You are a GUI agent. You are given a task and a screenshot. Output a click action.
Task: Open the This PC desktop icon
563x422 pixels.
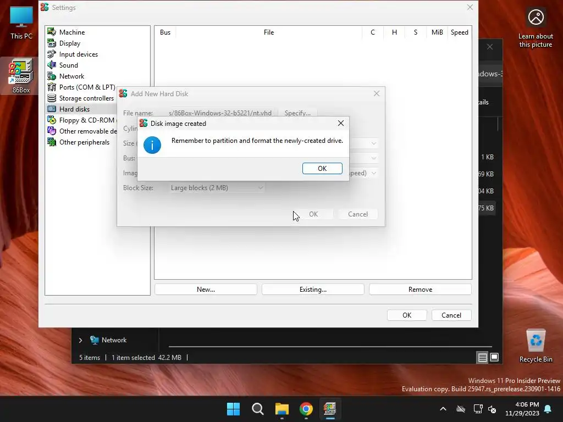click(21, 22)
